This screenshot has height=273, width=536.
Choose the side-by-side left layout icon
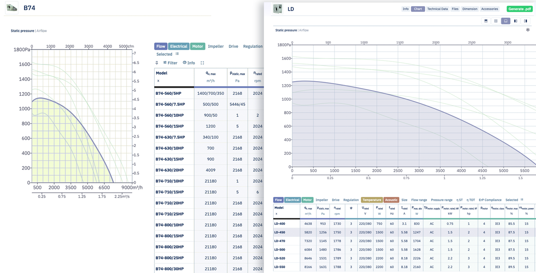click(515, 21)
